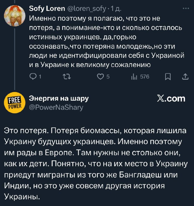The height and width of the screenshot is (206, 194).
Task: Open the '1 д.' tweet timestamp
Action: (x=112, y=10)
